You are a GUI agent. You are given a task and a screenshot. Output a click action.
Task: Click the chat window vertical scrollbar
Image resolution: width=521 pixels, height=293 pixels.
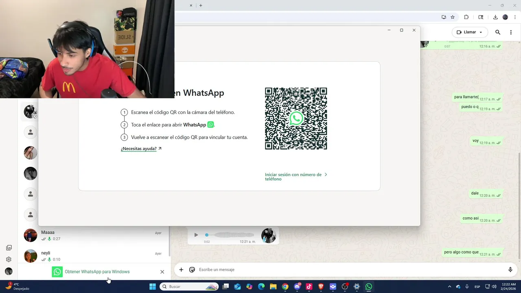click(519, 206)
